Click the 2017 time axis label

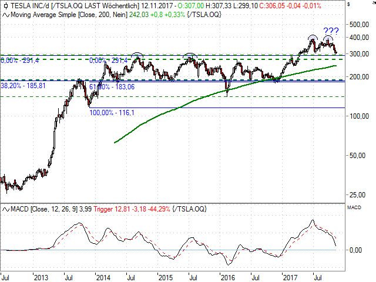click(x=290, y=278)
